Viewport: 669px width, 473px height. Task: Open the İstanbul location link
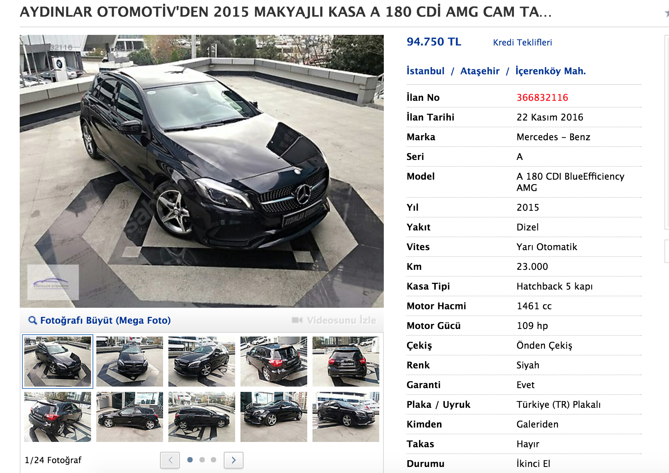[x=425, y=71]
